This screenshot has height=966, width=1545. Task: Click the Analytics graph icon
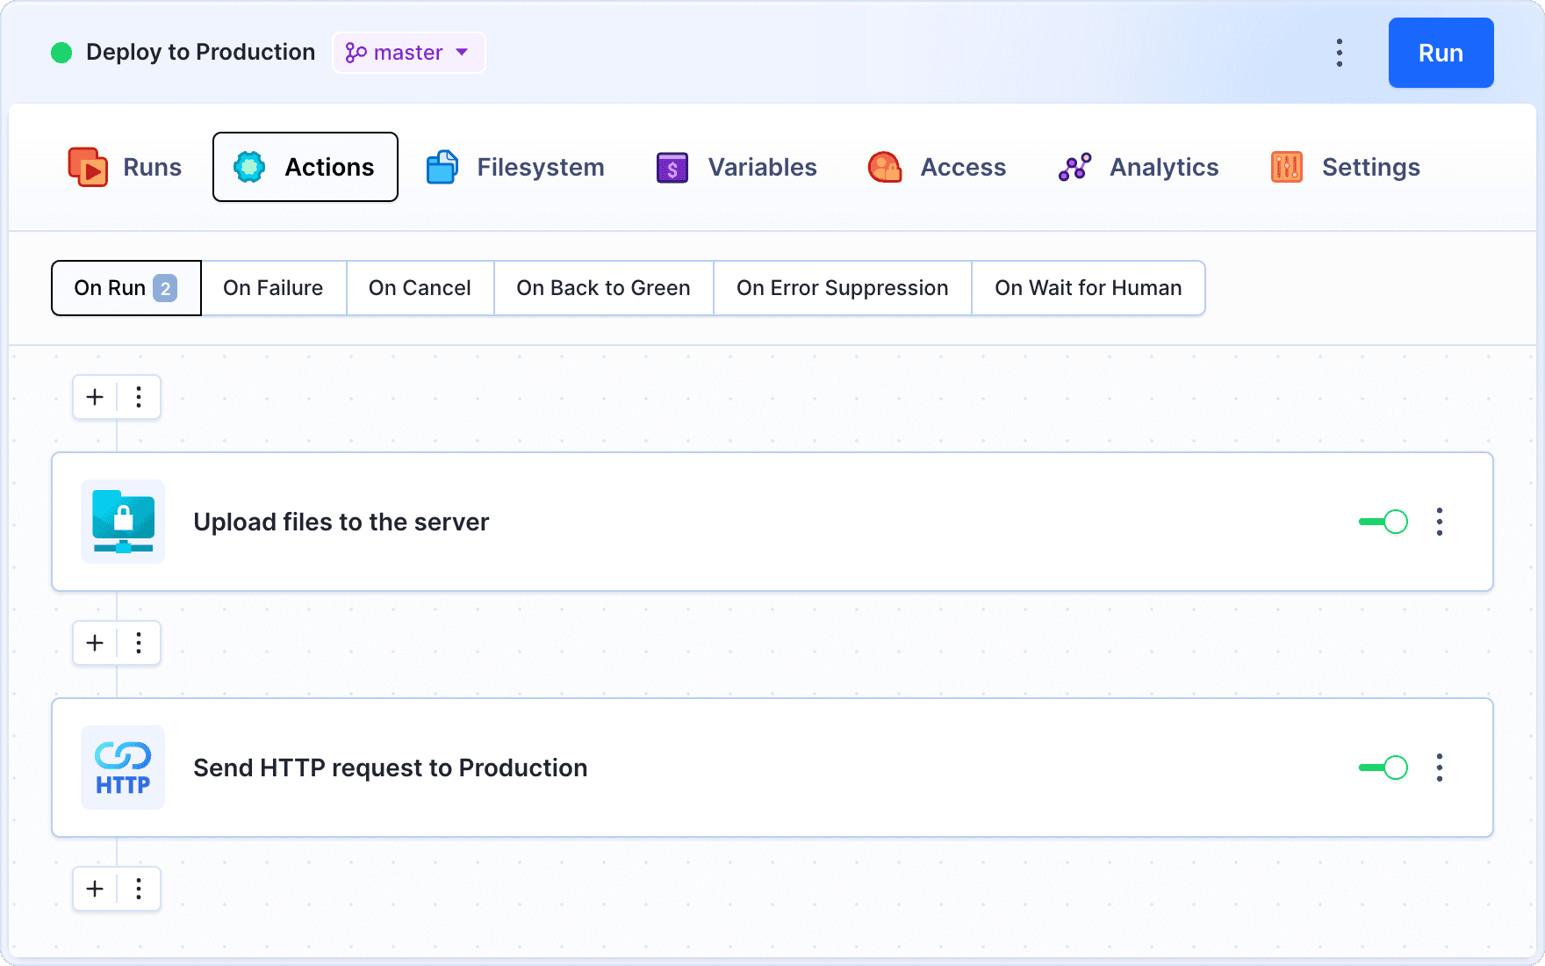1075,167
